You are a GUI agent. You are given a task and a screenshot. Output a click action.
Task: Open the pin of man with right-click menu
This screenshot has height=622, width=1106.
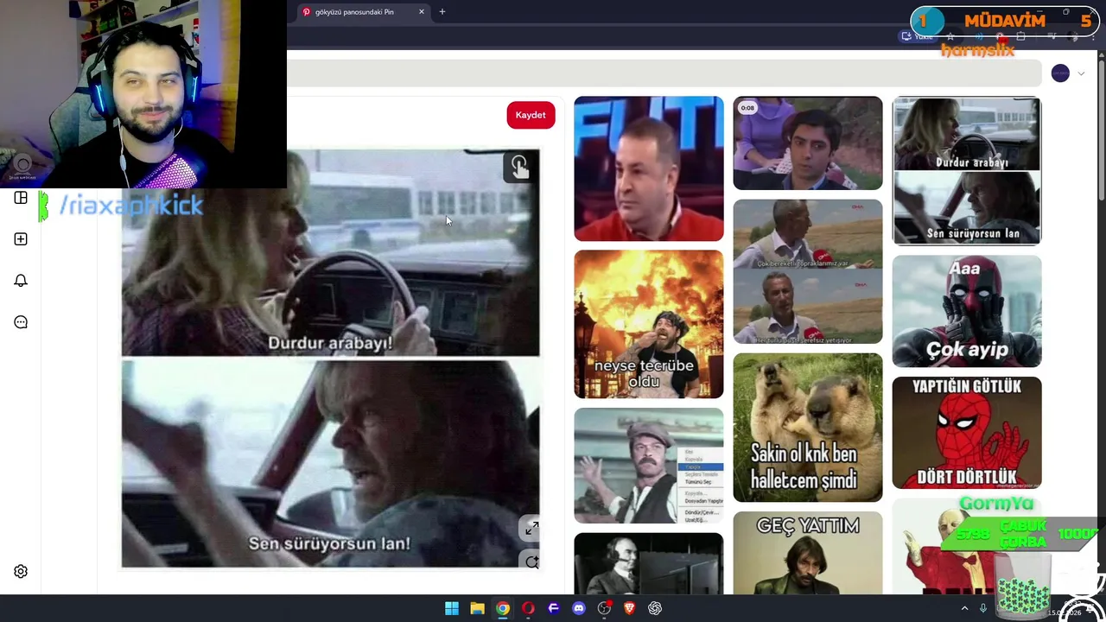point(649,466)
